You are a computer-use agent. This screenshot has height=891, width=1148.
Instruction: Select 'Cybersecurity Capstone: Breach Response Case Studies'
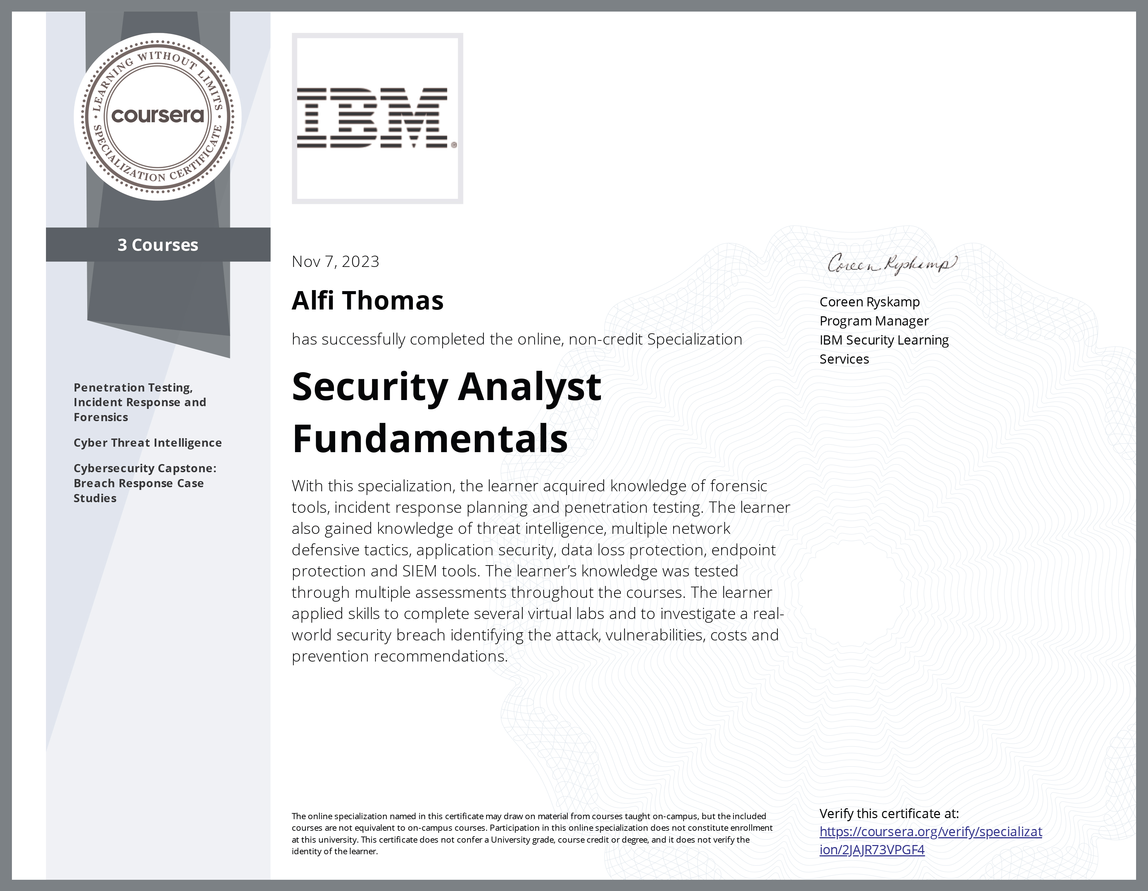(x=145, y=483)
